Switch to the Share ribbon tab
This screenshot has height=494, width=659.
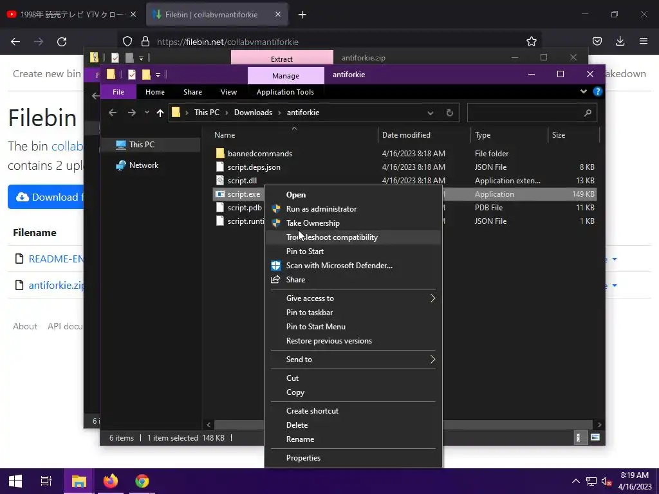coord(192,92)
